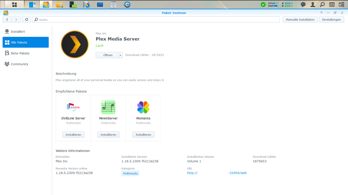Click the Weitere Informationen heading

[x=73, y=151]
